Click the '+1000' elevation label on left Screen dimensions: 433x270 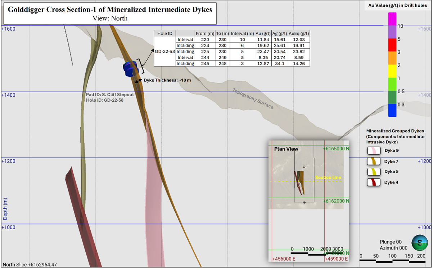pos(9,227)
